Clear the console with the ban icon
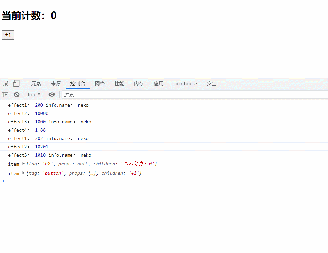 pos(17,95)
